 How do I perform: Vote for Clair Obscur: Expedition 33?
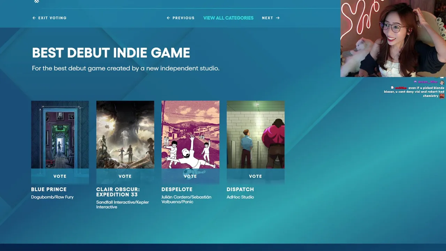125,176
